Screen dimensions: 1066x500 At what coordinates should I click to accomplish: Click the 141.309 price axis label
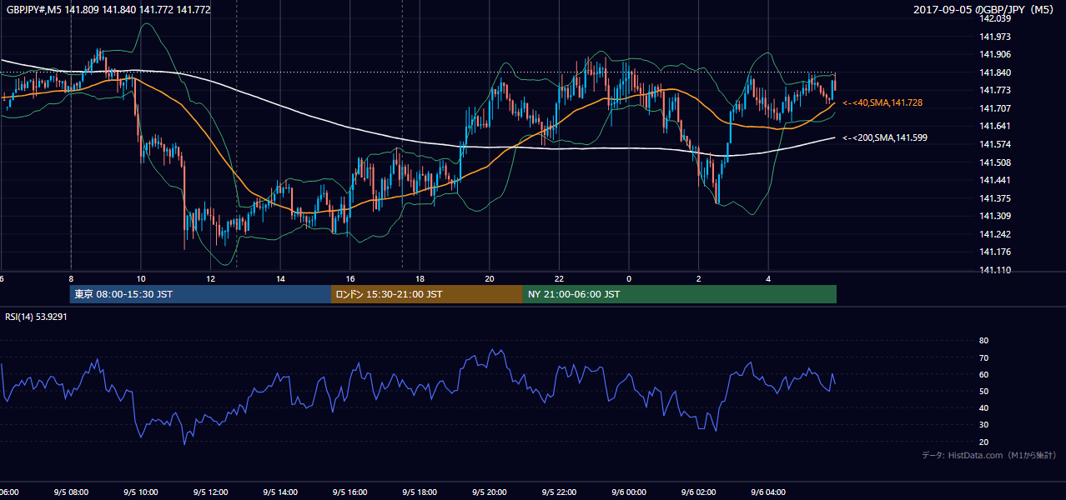(x=995, y=216)
